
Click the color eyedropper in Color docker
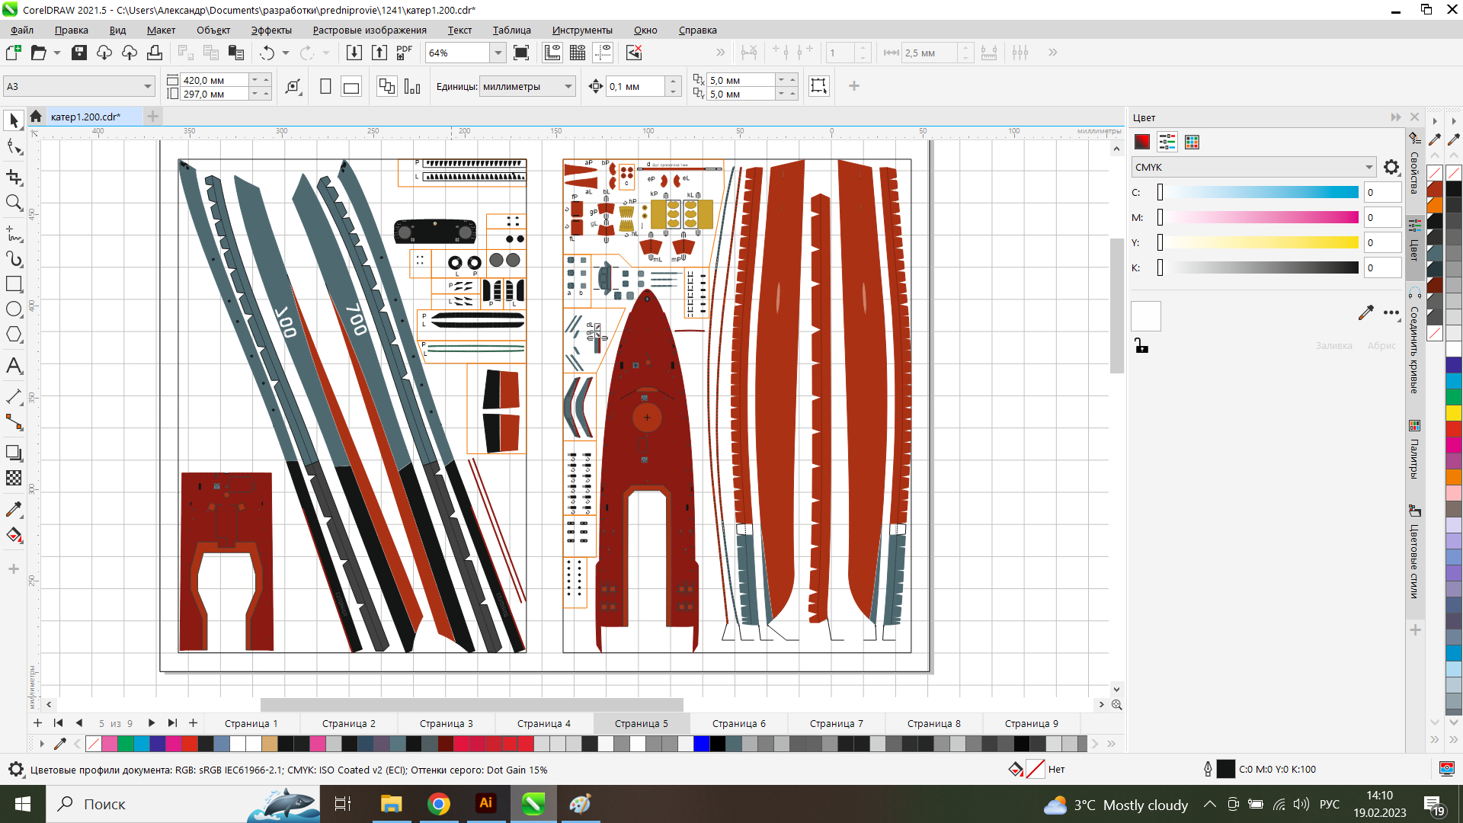click(1365, 312)
